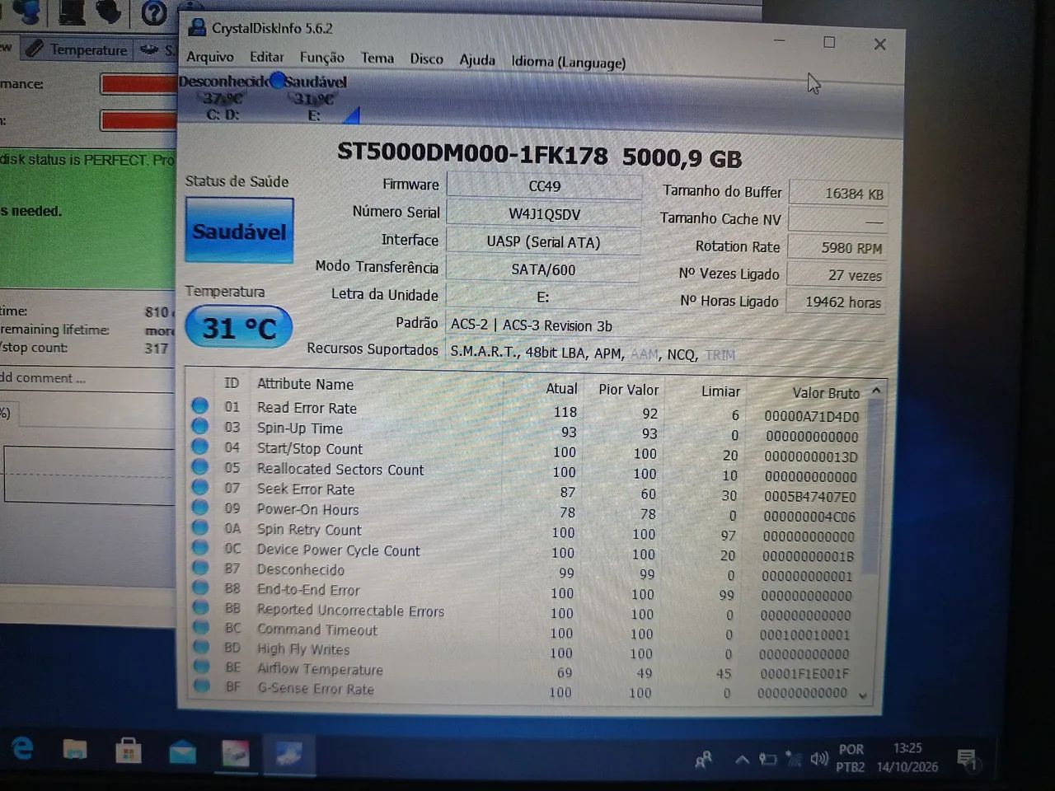The image size is (1055, 791).
Task: Open the Mail app from the taskbar
Action: (x=182, y=752)
